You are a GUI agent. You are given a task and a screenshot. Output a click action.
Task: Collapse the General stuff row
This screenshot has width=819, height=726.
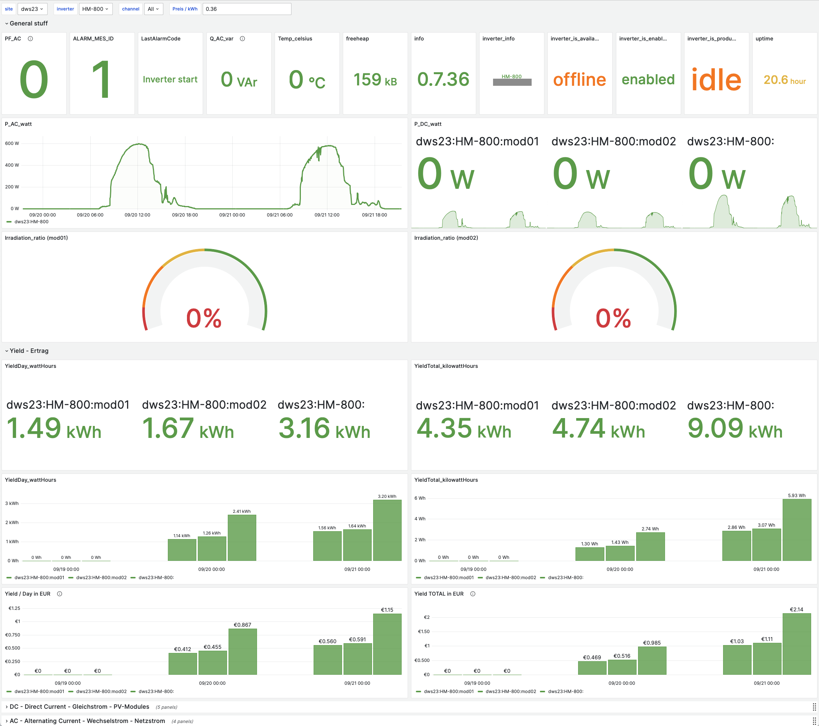[x=28, y=23]
